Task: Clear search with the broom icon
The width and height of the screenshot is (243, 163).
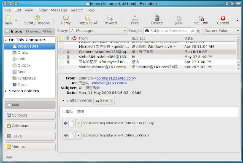Action: point(192,31)
